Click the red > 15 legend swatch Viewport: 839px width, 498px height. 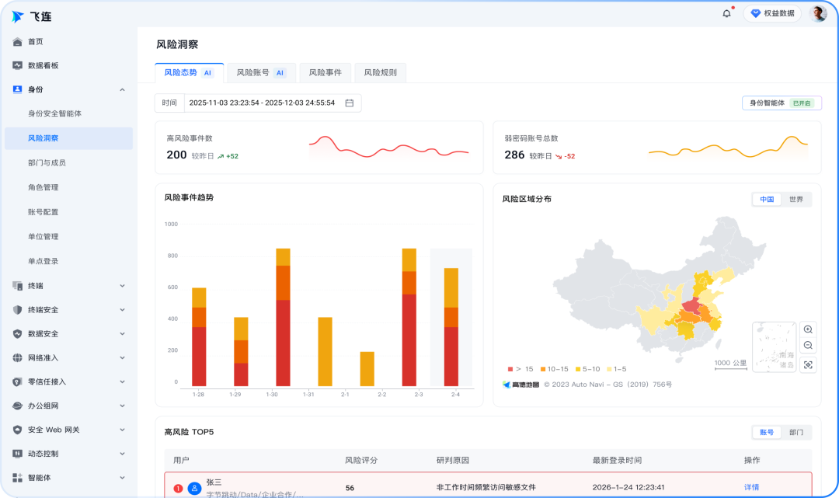pos(510,369)
